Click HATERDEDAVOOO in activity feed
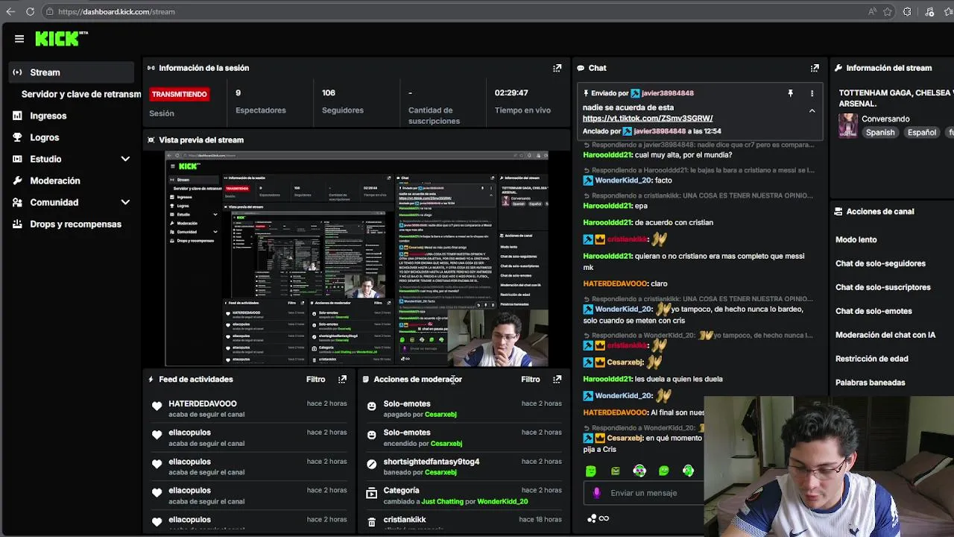 (202, 403)
